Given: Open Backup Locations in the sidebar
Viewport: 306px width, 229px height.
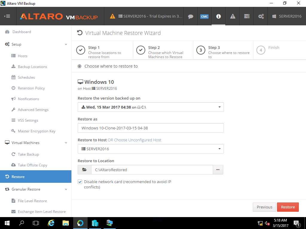Looking at the screenshot, I should pyautogui.click(x=32, y=66).
